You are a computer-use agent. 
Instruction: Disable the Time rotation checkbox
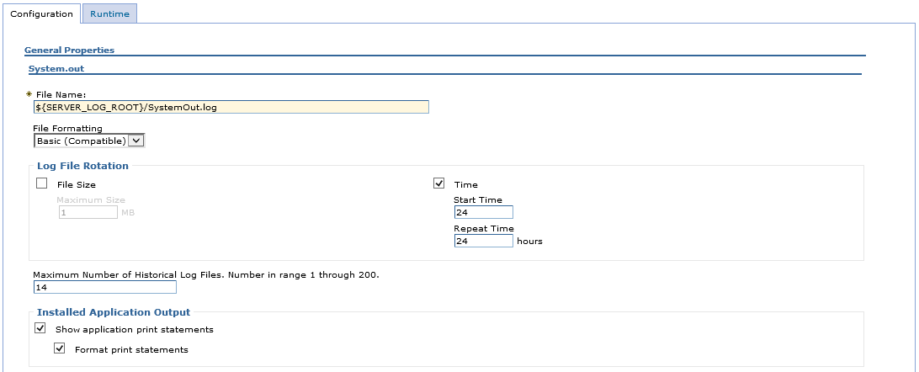(439, 183)
